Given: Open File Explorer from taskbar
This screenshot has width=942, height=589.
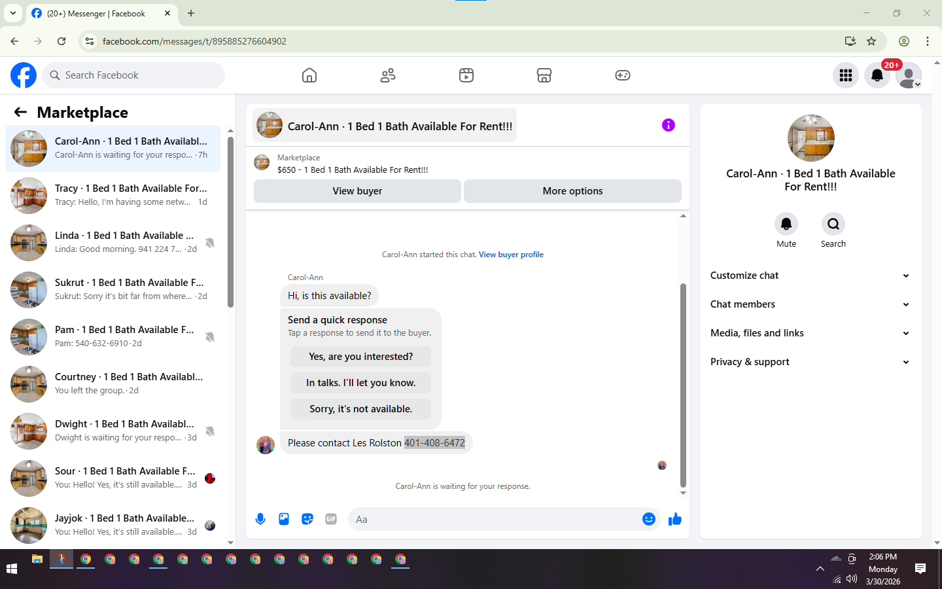Looking at the screenshot, I should (x=37, y=559).
